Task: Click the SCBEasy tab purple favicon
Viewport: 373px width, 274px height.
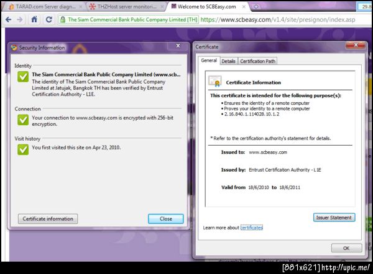Action: [174, 6]
